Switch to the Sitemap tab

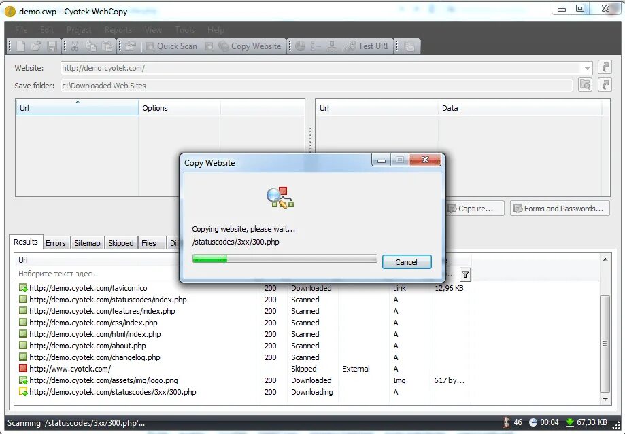87,243
